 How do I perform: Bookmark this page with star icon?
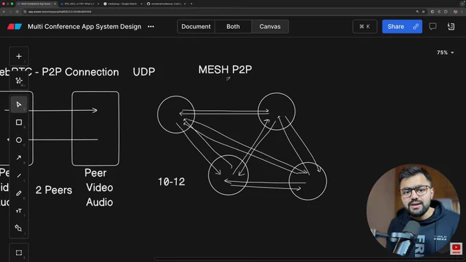click(x=424, y=12)
